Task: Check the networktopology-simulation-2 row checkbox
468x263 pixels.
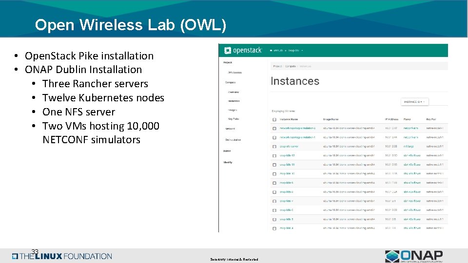Action: pos(274,129)
